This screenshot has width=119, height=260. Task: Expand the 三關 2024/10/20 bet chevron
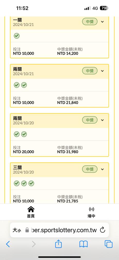coord(102,169)
